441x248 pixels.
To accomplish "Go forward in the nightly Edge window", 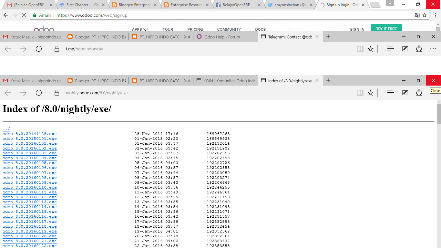I will click(23, 93).
